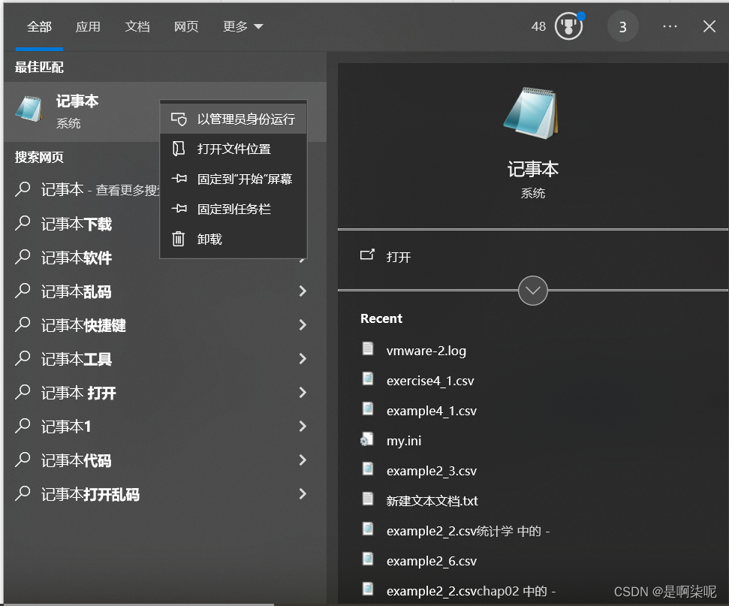This screenshot has width=729, height=606.
Task: Expand the 更多 dropdown filter
Action: tap(242, 26)
